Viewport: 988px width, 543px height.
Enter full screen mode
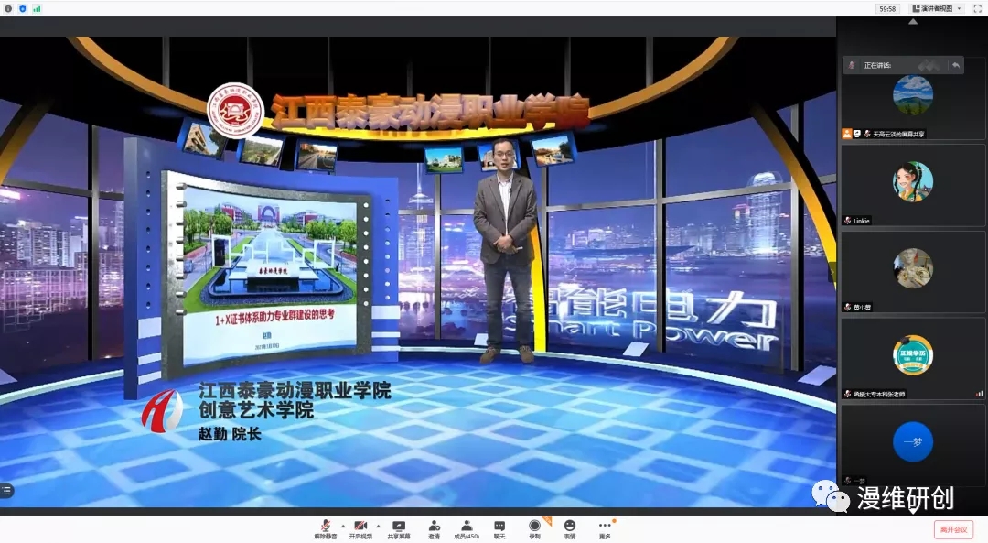(977, 9)
